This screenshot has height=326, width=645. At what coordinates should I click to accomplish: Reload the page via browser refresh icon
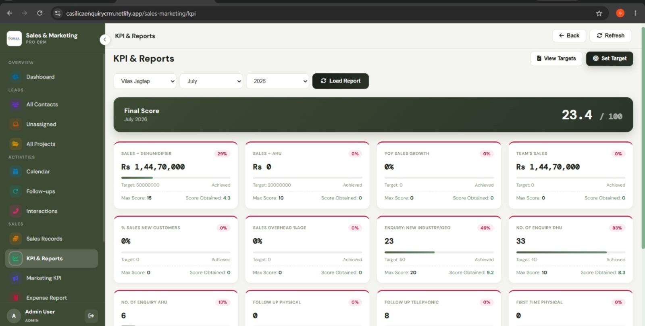pos(40,13)
